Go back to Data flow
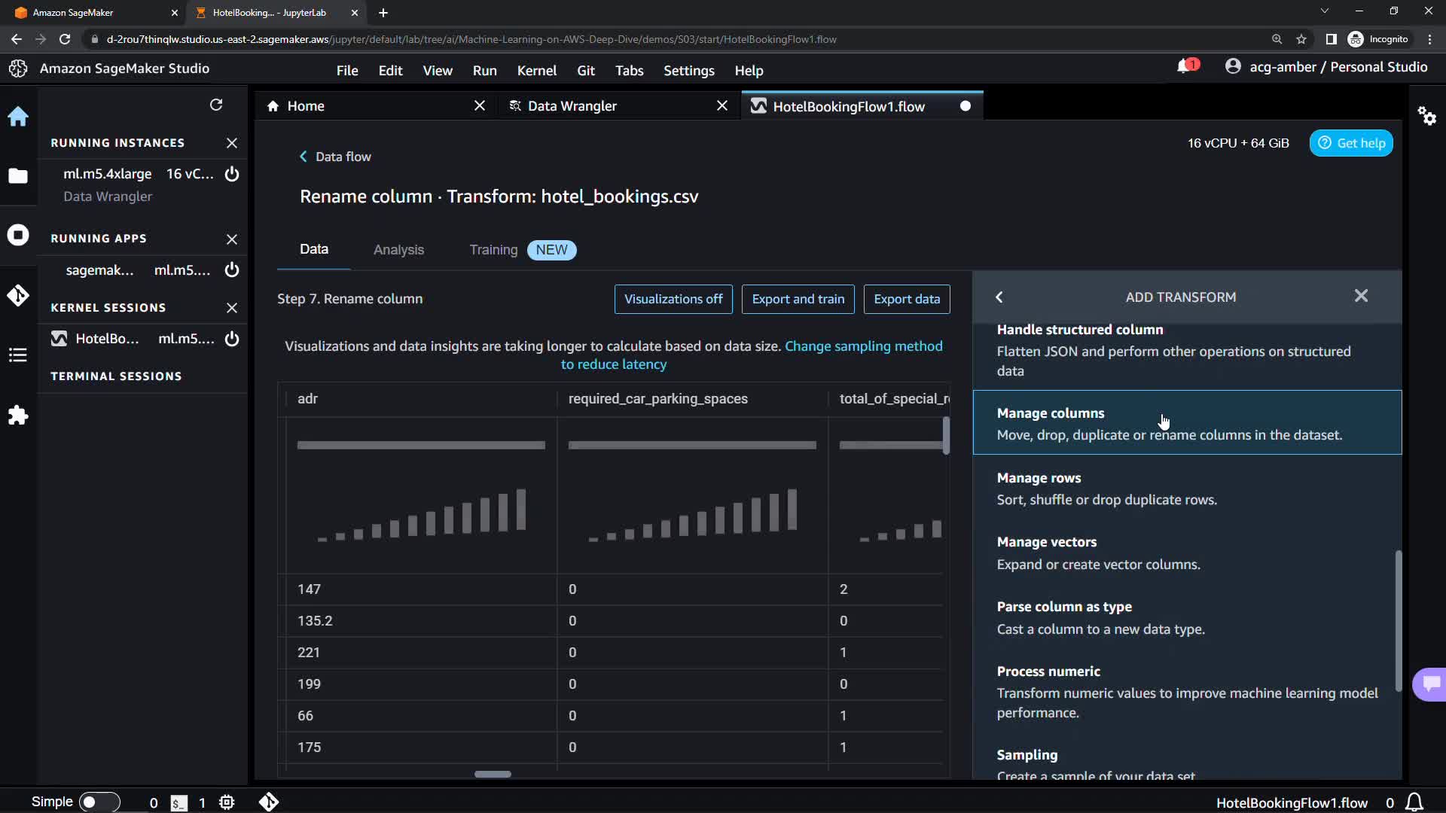This screenshot has height=813, width=1446. pos(335,157)
